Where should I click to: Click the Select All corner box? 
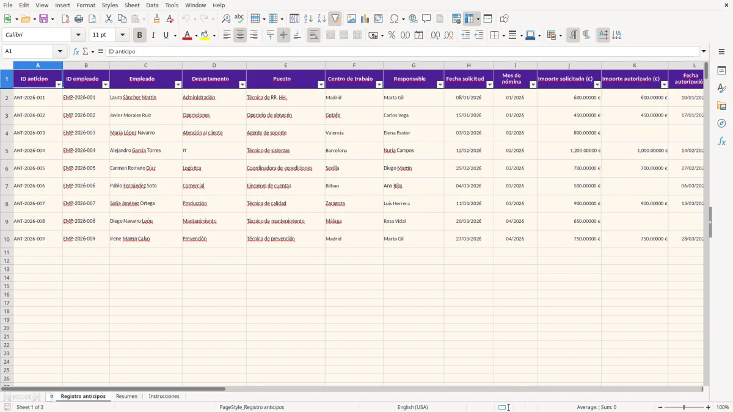[7, 65]
